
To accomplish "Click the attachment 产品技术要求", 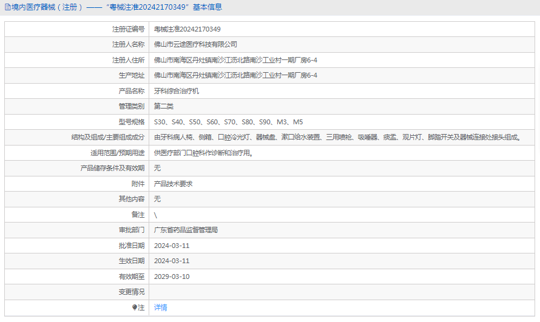I will pos(174,184).
